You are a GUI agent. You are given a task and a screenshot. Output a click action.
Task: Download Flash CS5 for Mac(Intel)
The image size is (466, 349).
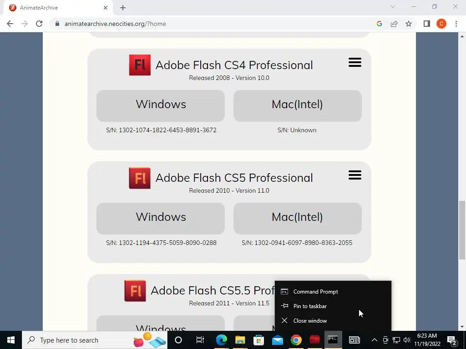click(298, 219)
